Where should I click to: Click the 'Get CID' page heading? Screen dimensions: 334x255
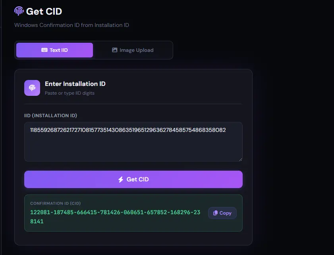44,11
